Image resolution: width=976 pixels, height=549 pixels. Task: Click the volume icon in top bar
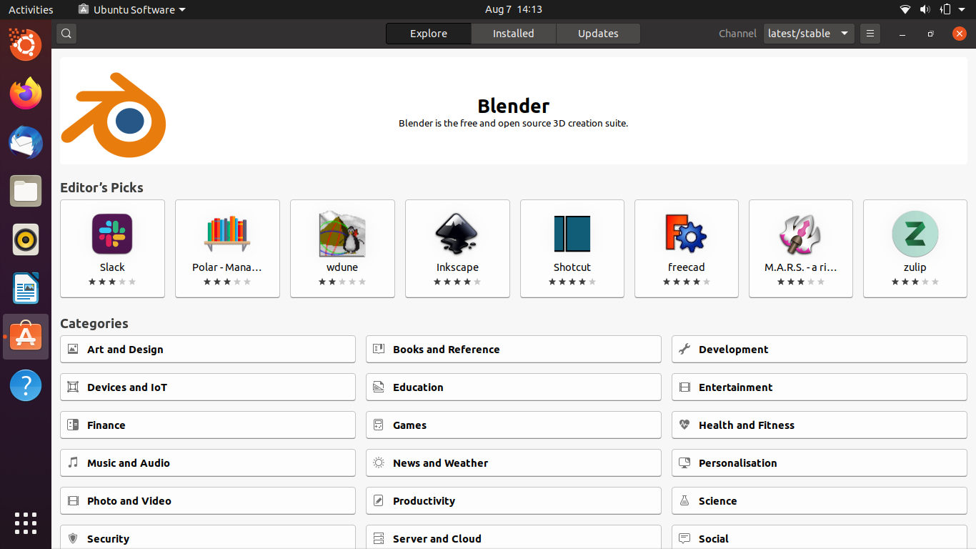coord(925,9)
